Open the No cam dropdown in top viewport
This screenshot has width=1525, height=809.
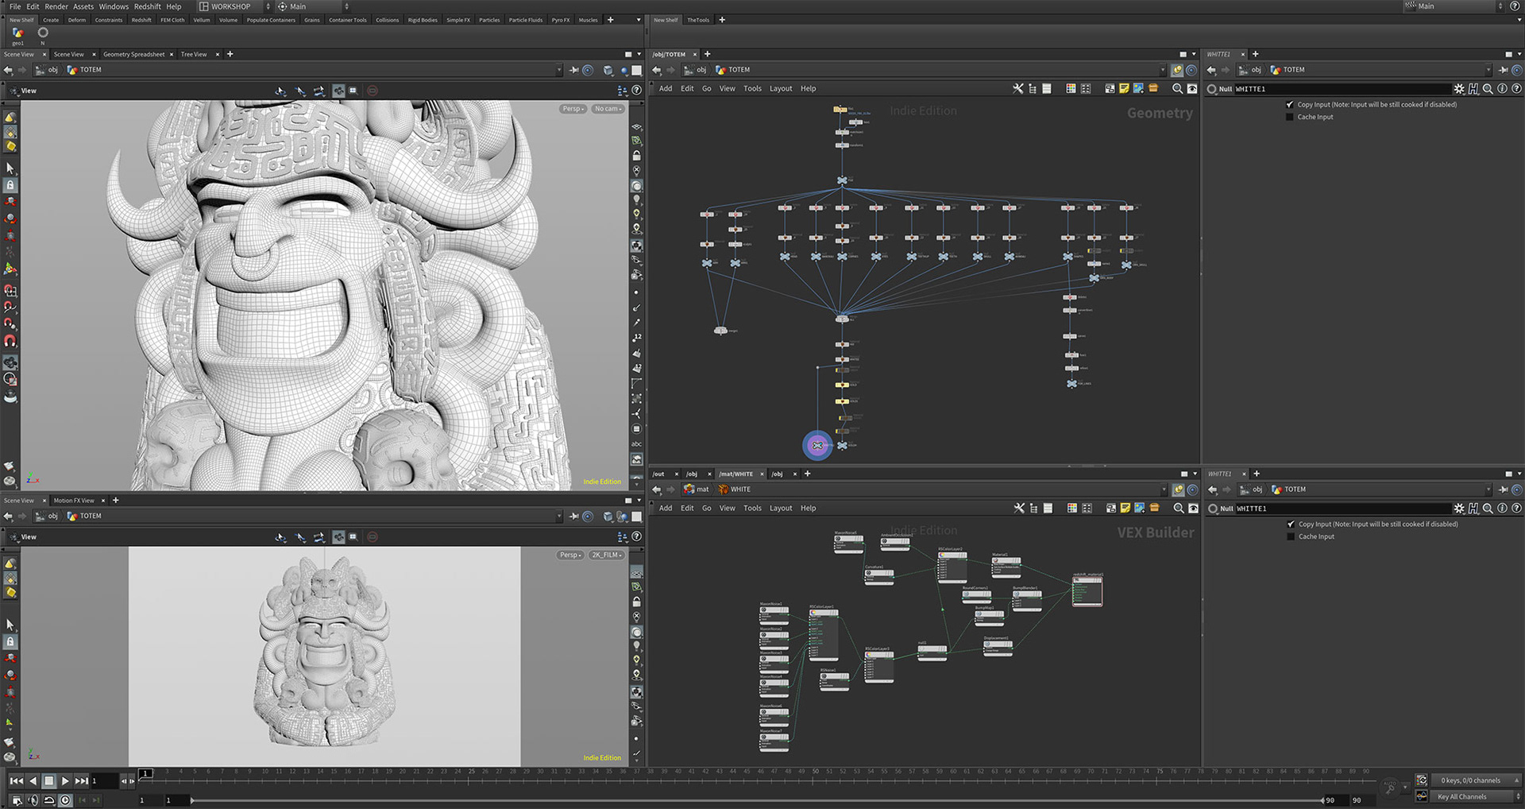pos(608,109)
